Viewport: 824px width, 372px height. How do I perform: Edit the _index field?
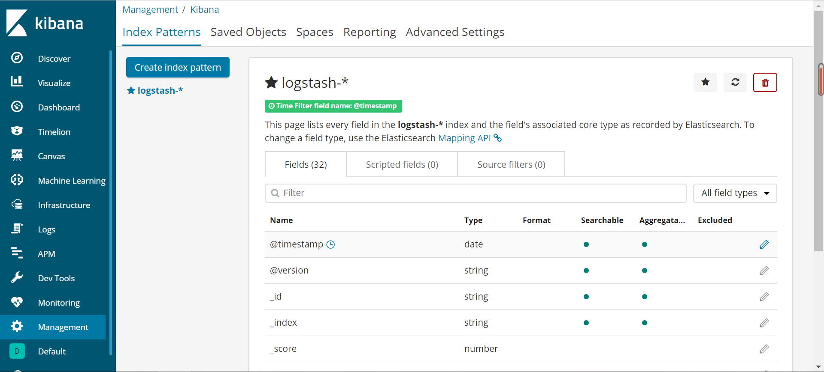(764, 323)
